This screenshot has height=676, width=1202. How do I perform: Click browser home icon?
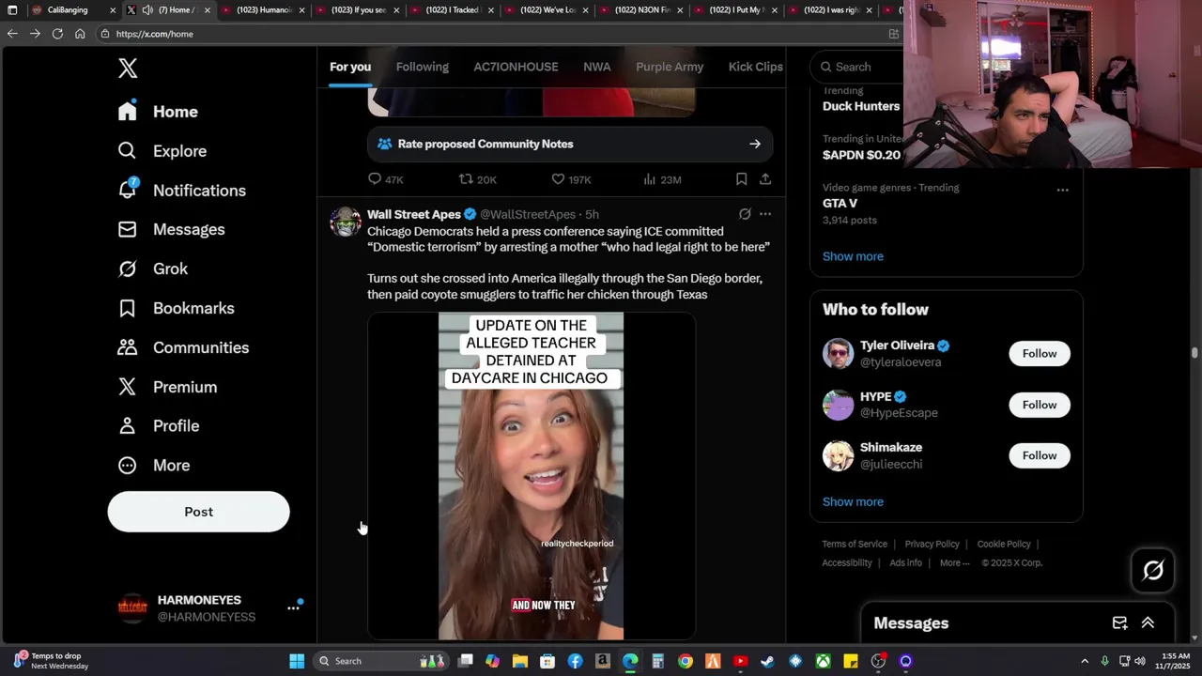tap(80, 33)
